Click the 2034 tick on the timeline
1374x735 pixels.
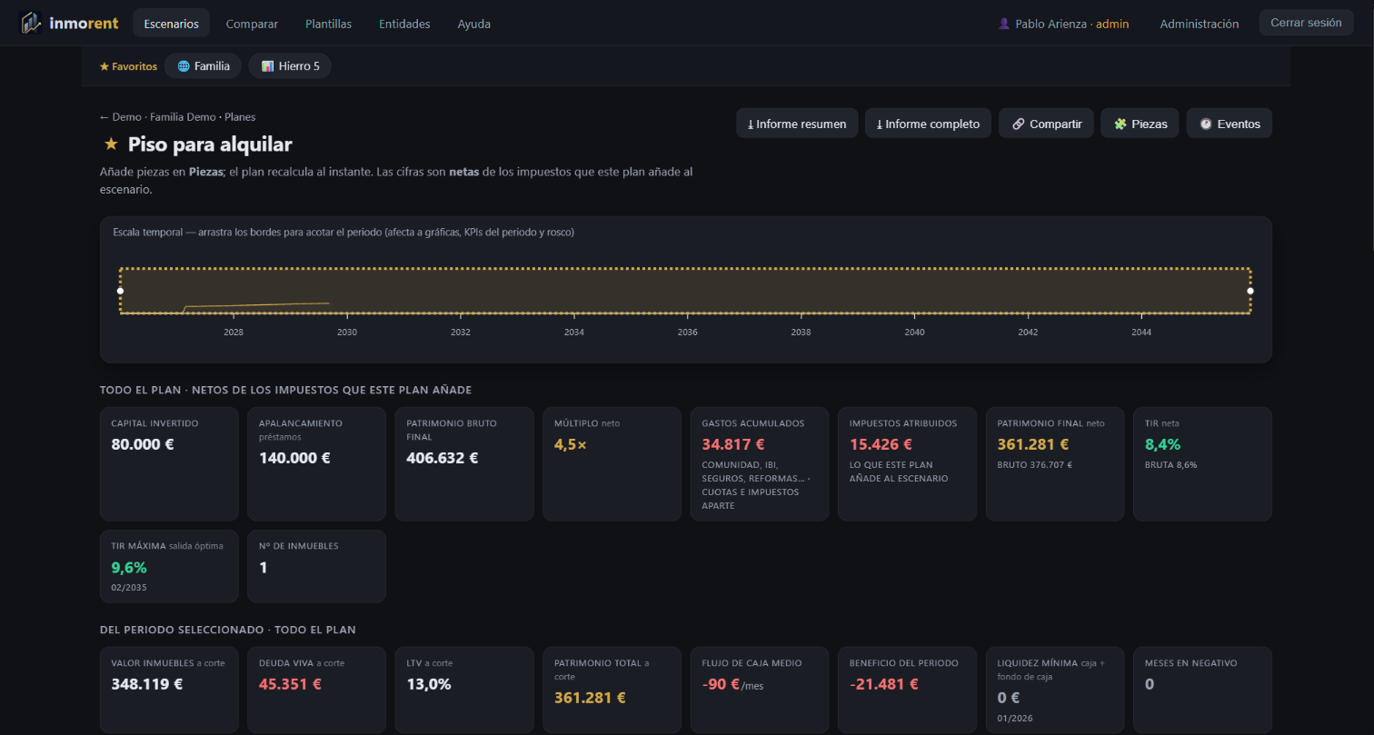coord(574,332)
